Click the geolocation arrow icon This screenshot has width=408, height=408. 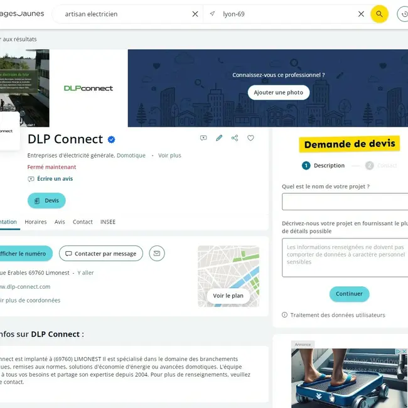click(x=212, y=14)
